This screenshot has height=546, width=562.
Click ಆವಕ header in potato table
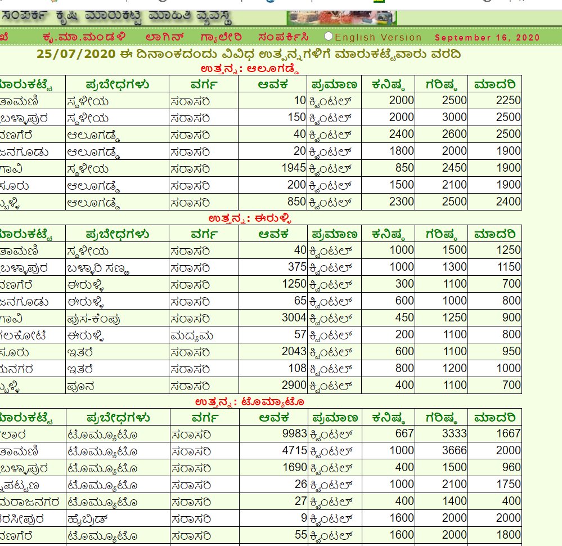273,84
